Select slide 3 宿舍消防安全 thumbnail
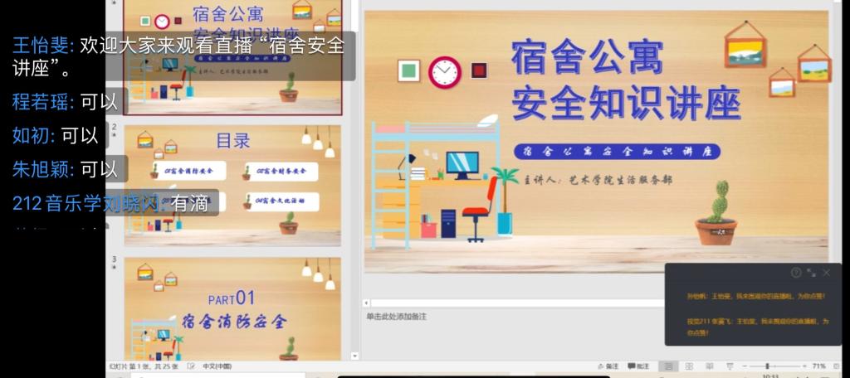 (232, 308)
